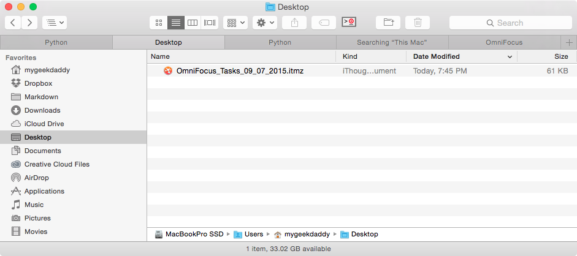Open Movies in sidebar
The height and width of the screenshot is (256, 577).
point(74,232)
